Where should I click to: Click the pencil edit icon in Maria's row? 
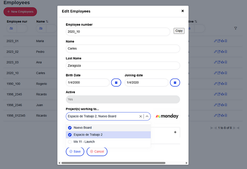(216, 41)
